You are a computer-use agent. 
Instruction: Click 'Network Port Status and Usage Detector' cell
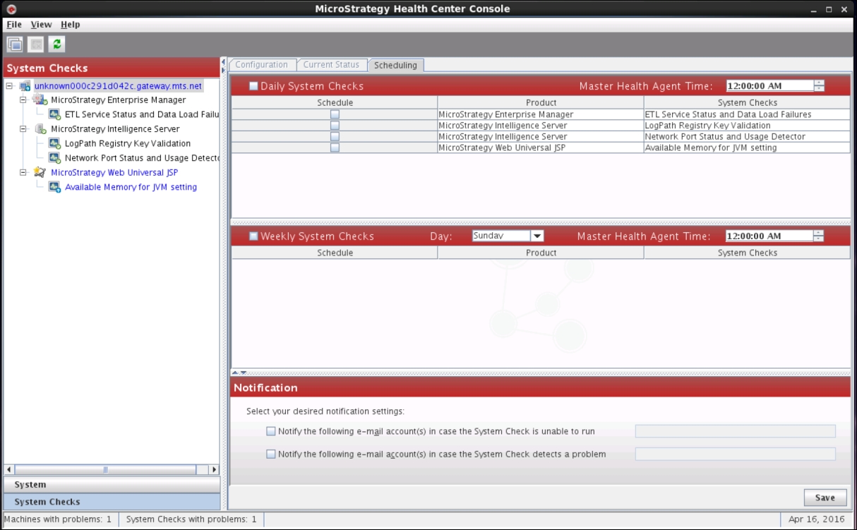pos(747,137)
